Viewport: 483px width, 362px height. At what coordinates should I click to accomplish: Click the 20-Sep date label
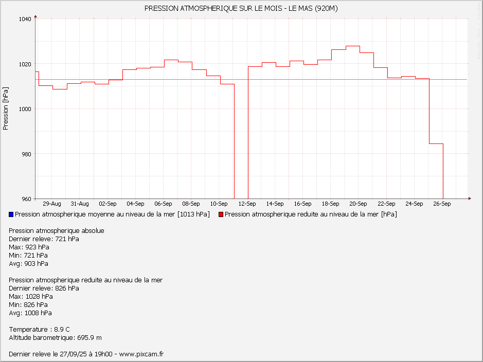pyautogui.click(x=358, y=204)
